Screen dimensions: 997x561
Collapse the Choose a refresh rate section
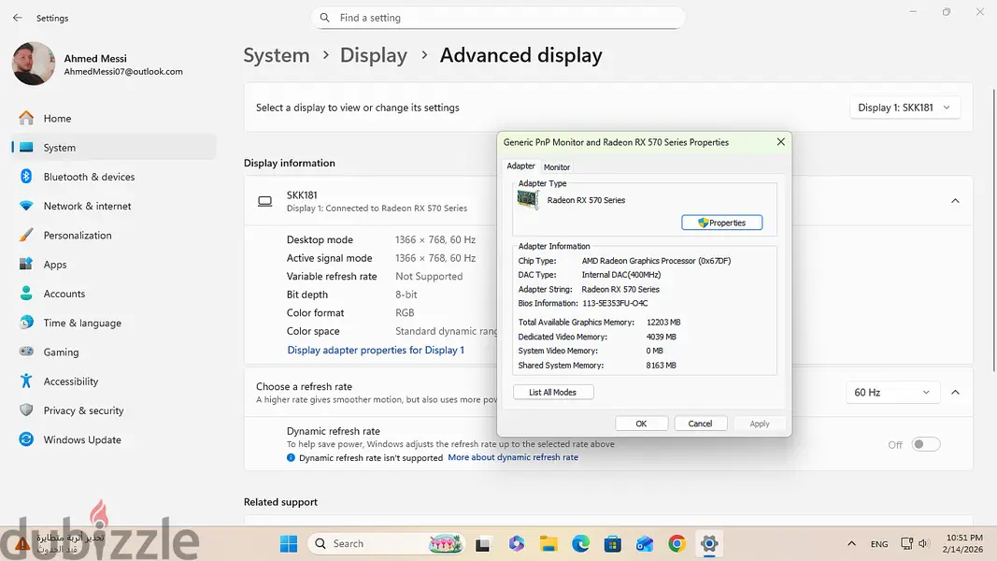point(955,393)
